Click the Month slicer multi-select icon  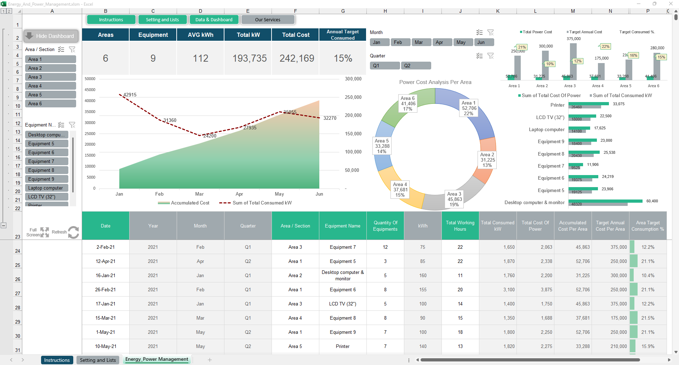tap(479, 32)
